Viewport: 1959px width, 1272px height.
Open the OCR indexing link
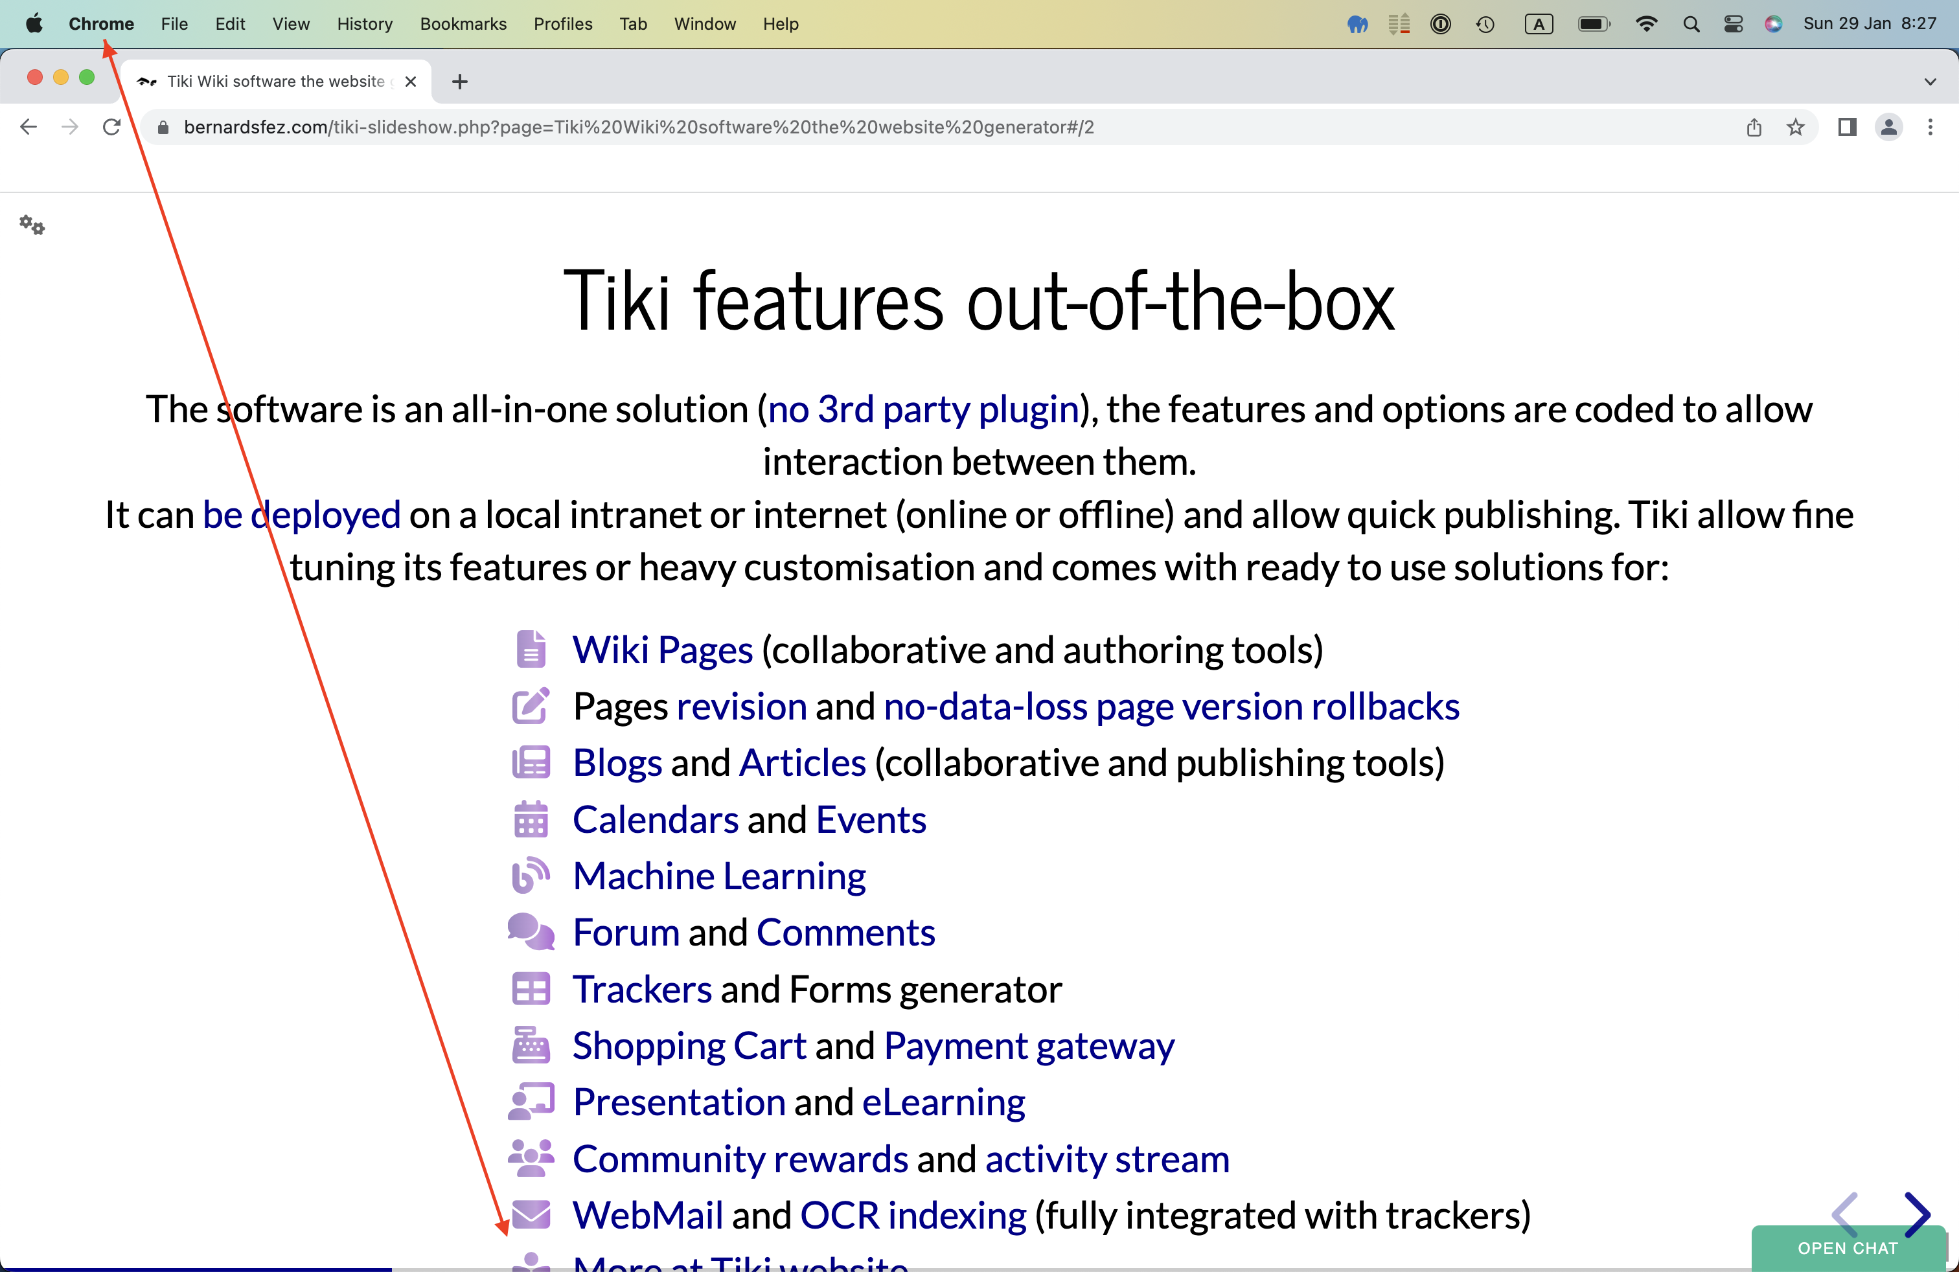tap(913, 1216)
